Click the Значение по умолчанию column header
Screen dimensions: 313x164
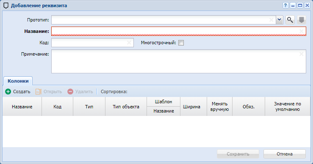288,107
